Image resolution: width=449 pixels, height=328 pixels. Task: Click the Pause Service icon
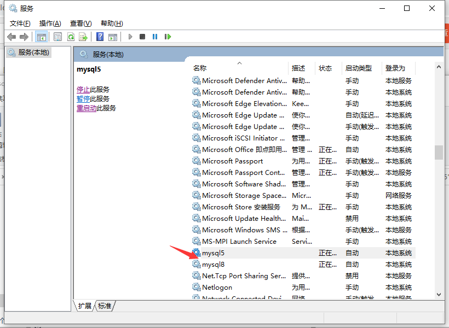155,37
